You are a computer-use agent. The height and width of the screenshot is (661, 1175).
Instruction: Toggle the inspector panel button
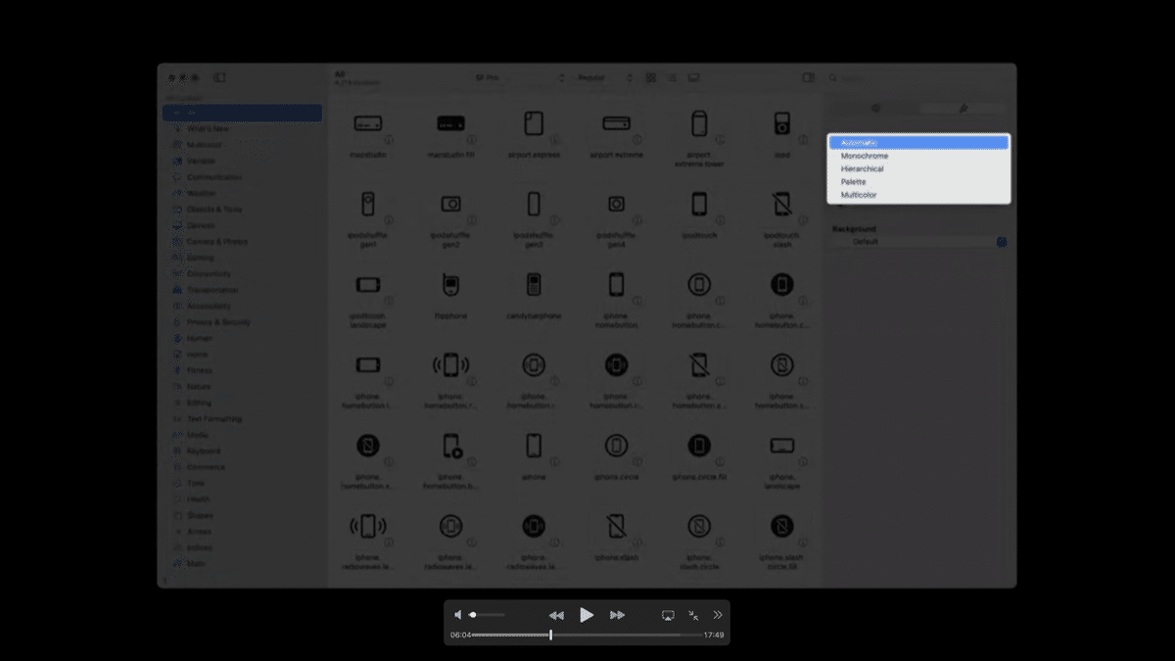tap(809, 77)
